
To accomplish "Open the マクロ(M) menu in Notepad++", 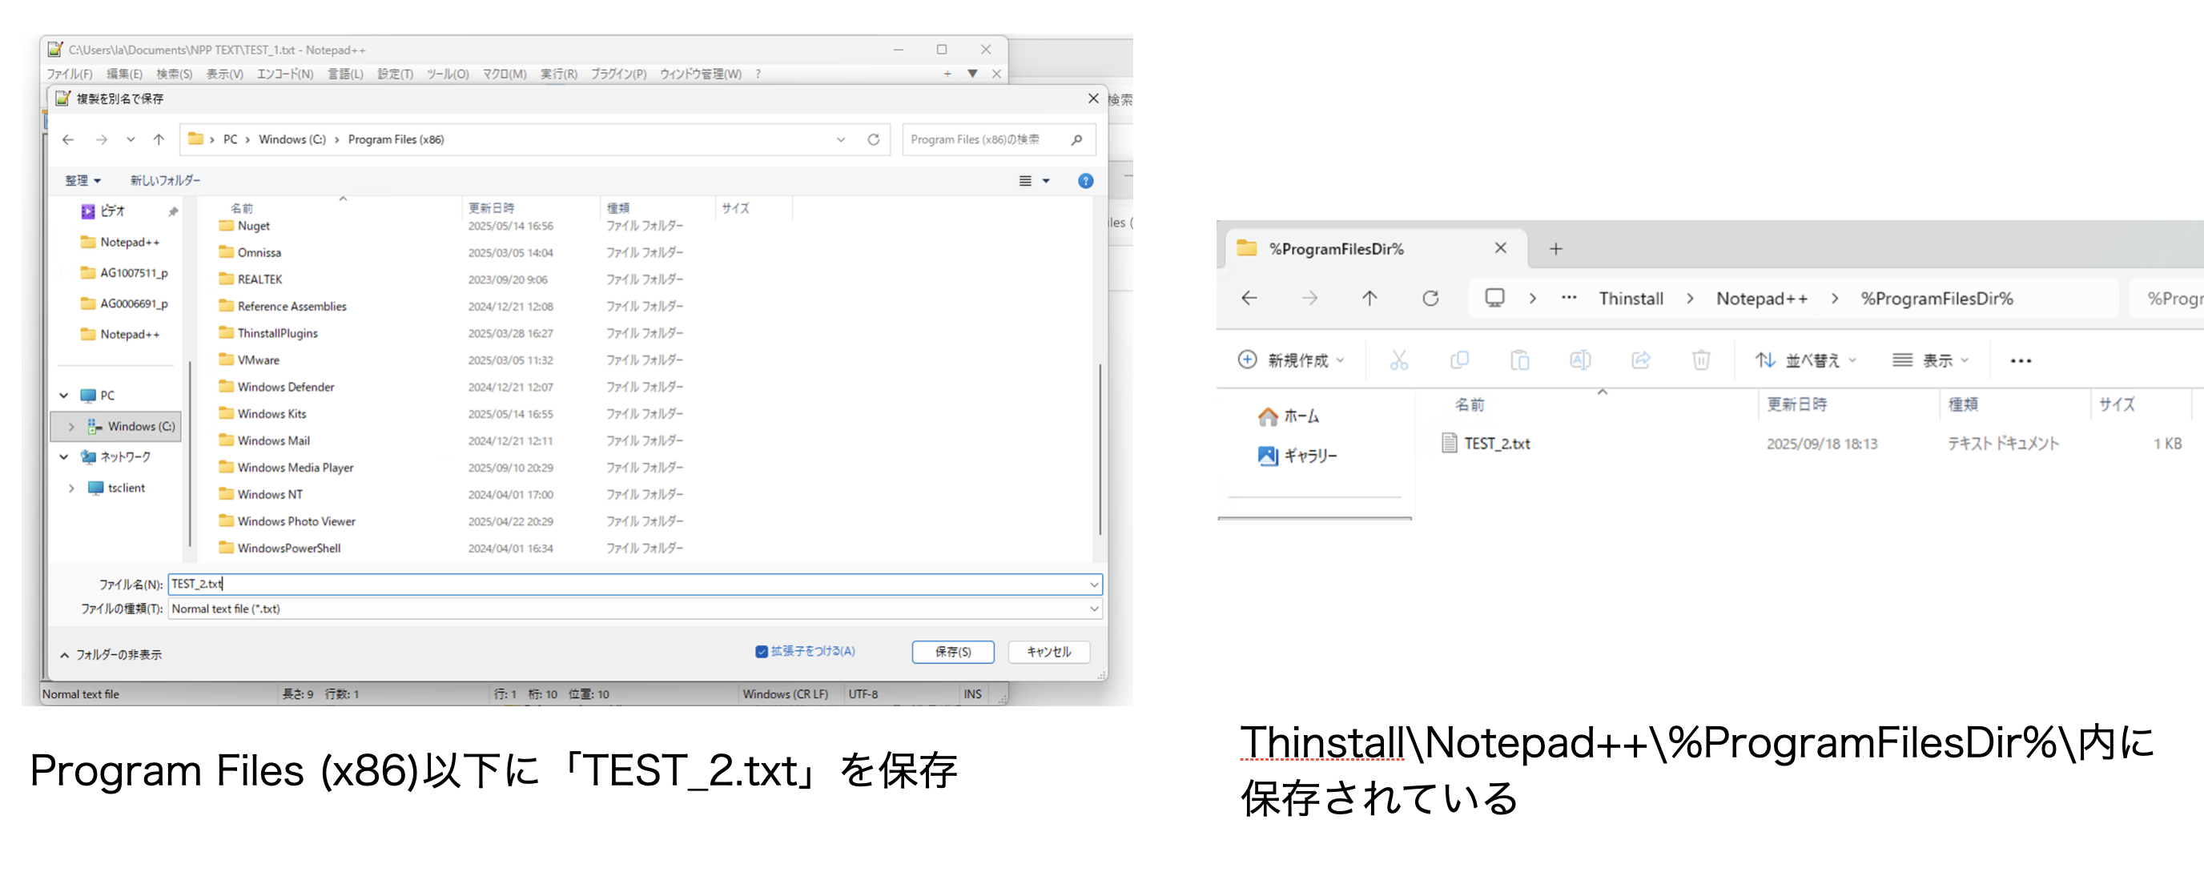I will pyautogui.click(x=505, y=74).
